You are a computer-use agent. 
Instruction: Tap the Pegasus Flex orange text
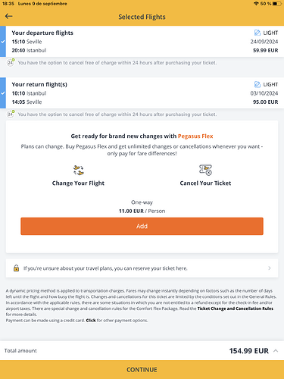(195, 136)
